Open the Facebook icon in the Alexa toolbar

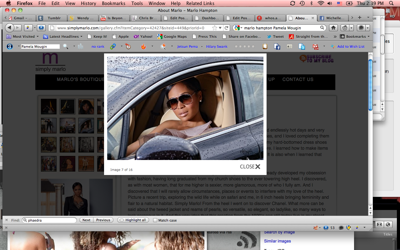(277, 47)
